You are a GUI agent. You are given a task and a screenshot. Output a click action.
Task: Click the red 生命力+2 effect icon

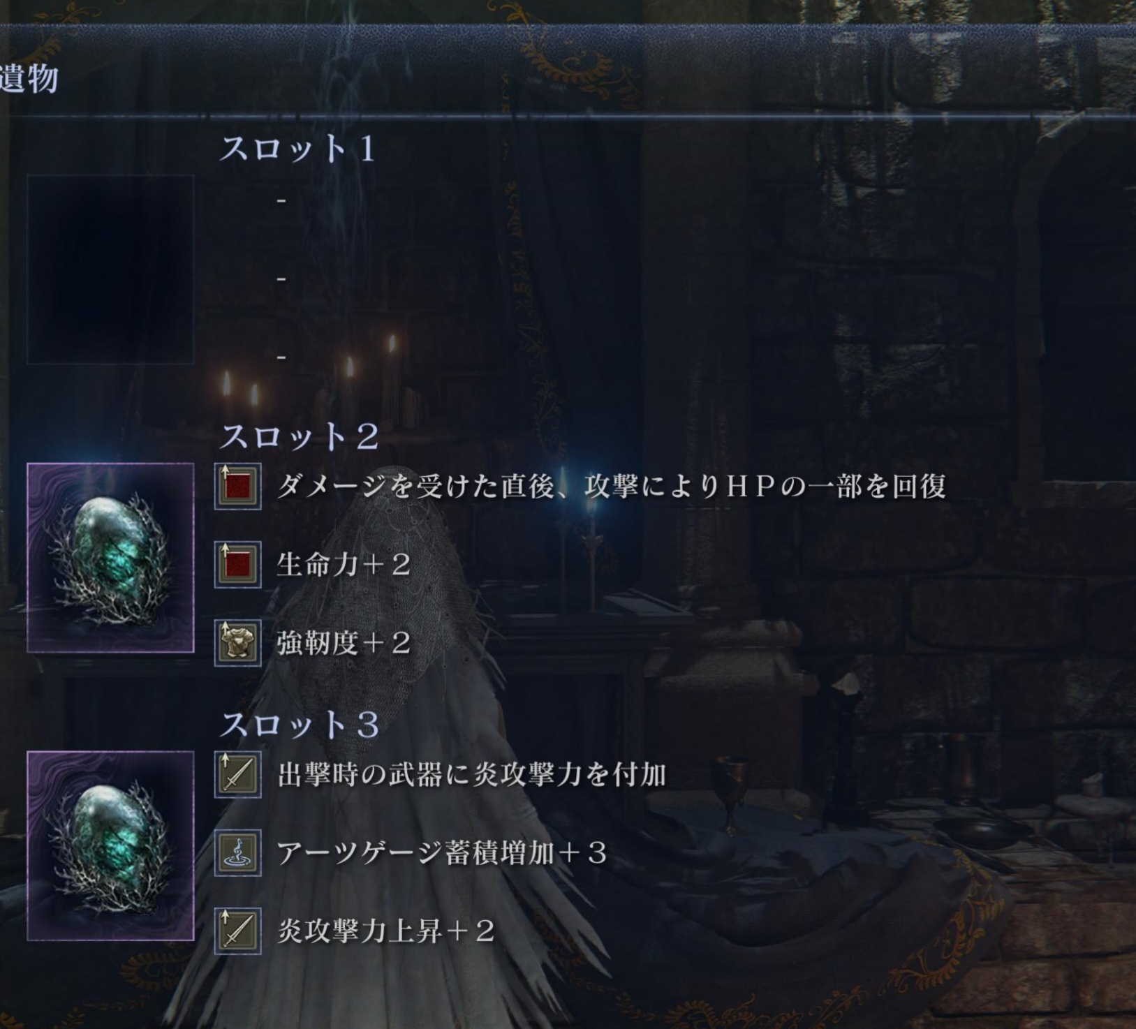pyautogui.click(x=237, y=565)
